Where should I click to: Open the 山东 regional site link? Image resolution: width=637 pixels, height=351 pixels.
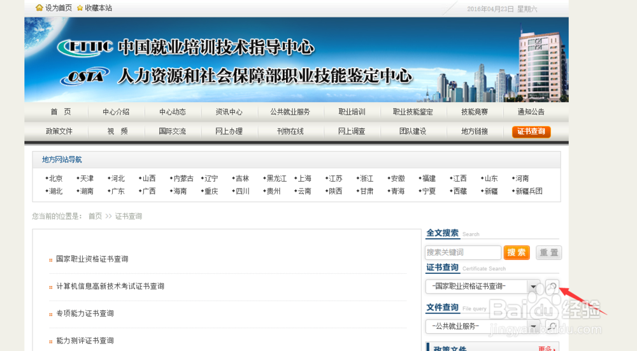click(x=490, y=178)
